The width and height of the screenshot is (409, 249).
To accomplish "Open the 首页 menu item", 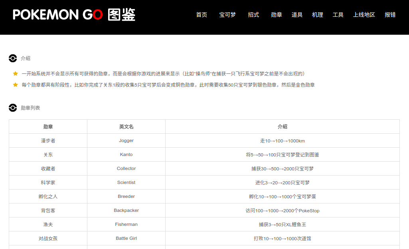I will (x=202, y=15).
